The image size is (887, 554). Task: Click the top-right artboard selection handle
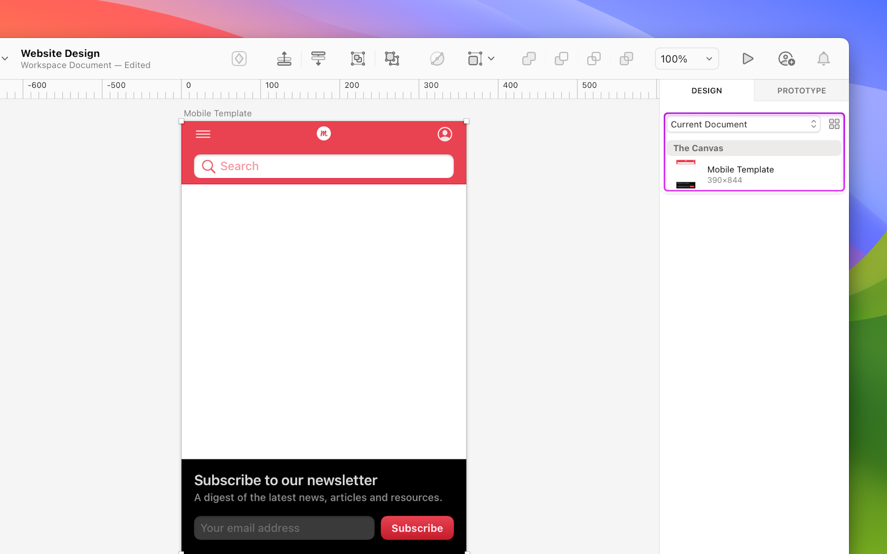click(466, 121)
